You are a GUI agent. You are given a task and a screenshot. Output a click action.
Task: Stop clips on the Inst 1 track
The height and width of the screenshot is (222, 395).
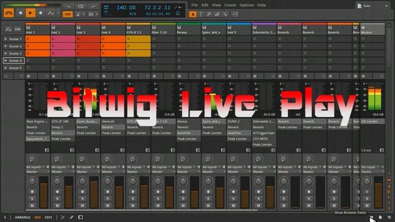(x=28, y=76)
